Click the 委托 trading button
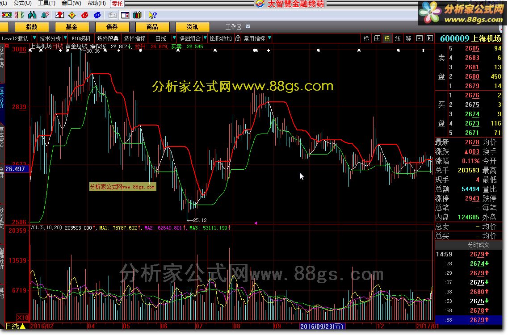 [117, 4]
